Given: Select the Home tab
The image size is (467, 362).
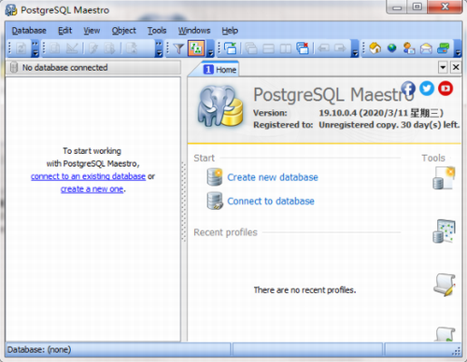Looking at the screenshot, I should (220, 69).
